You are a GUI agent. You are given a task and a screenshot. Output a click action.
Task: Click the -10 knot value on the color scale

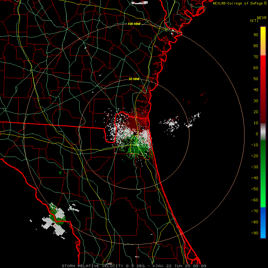[255, 145]
